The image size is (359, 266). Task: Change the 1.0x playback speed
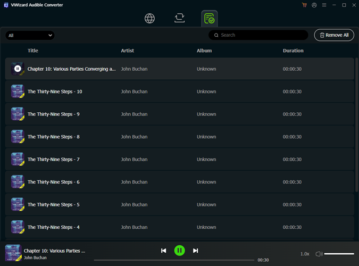[x=305, y=254]
